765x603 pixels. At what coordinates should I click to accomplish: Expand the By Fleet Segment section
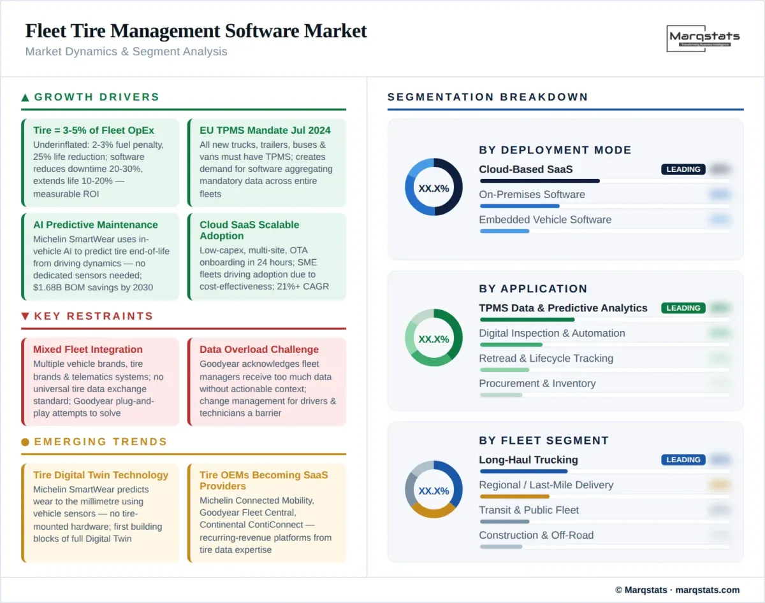(x=544, y=440)
